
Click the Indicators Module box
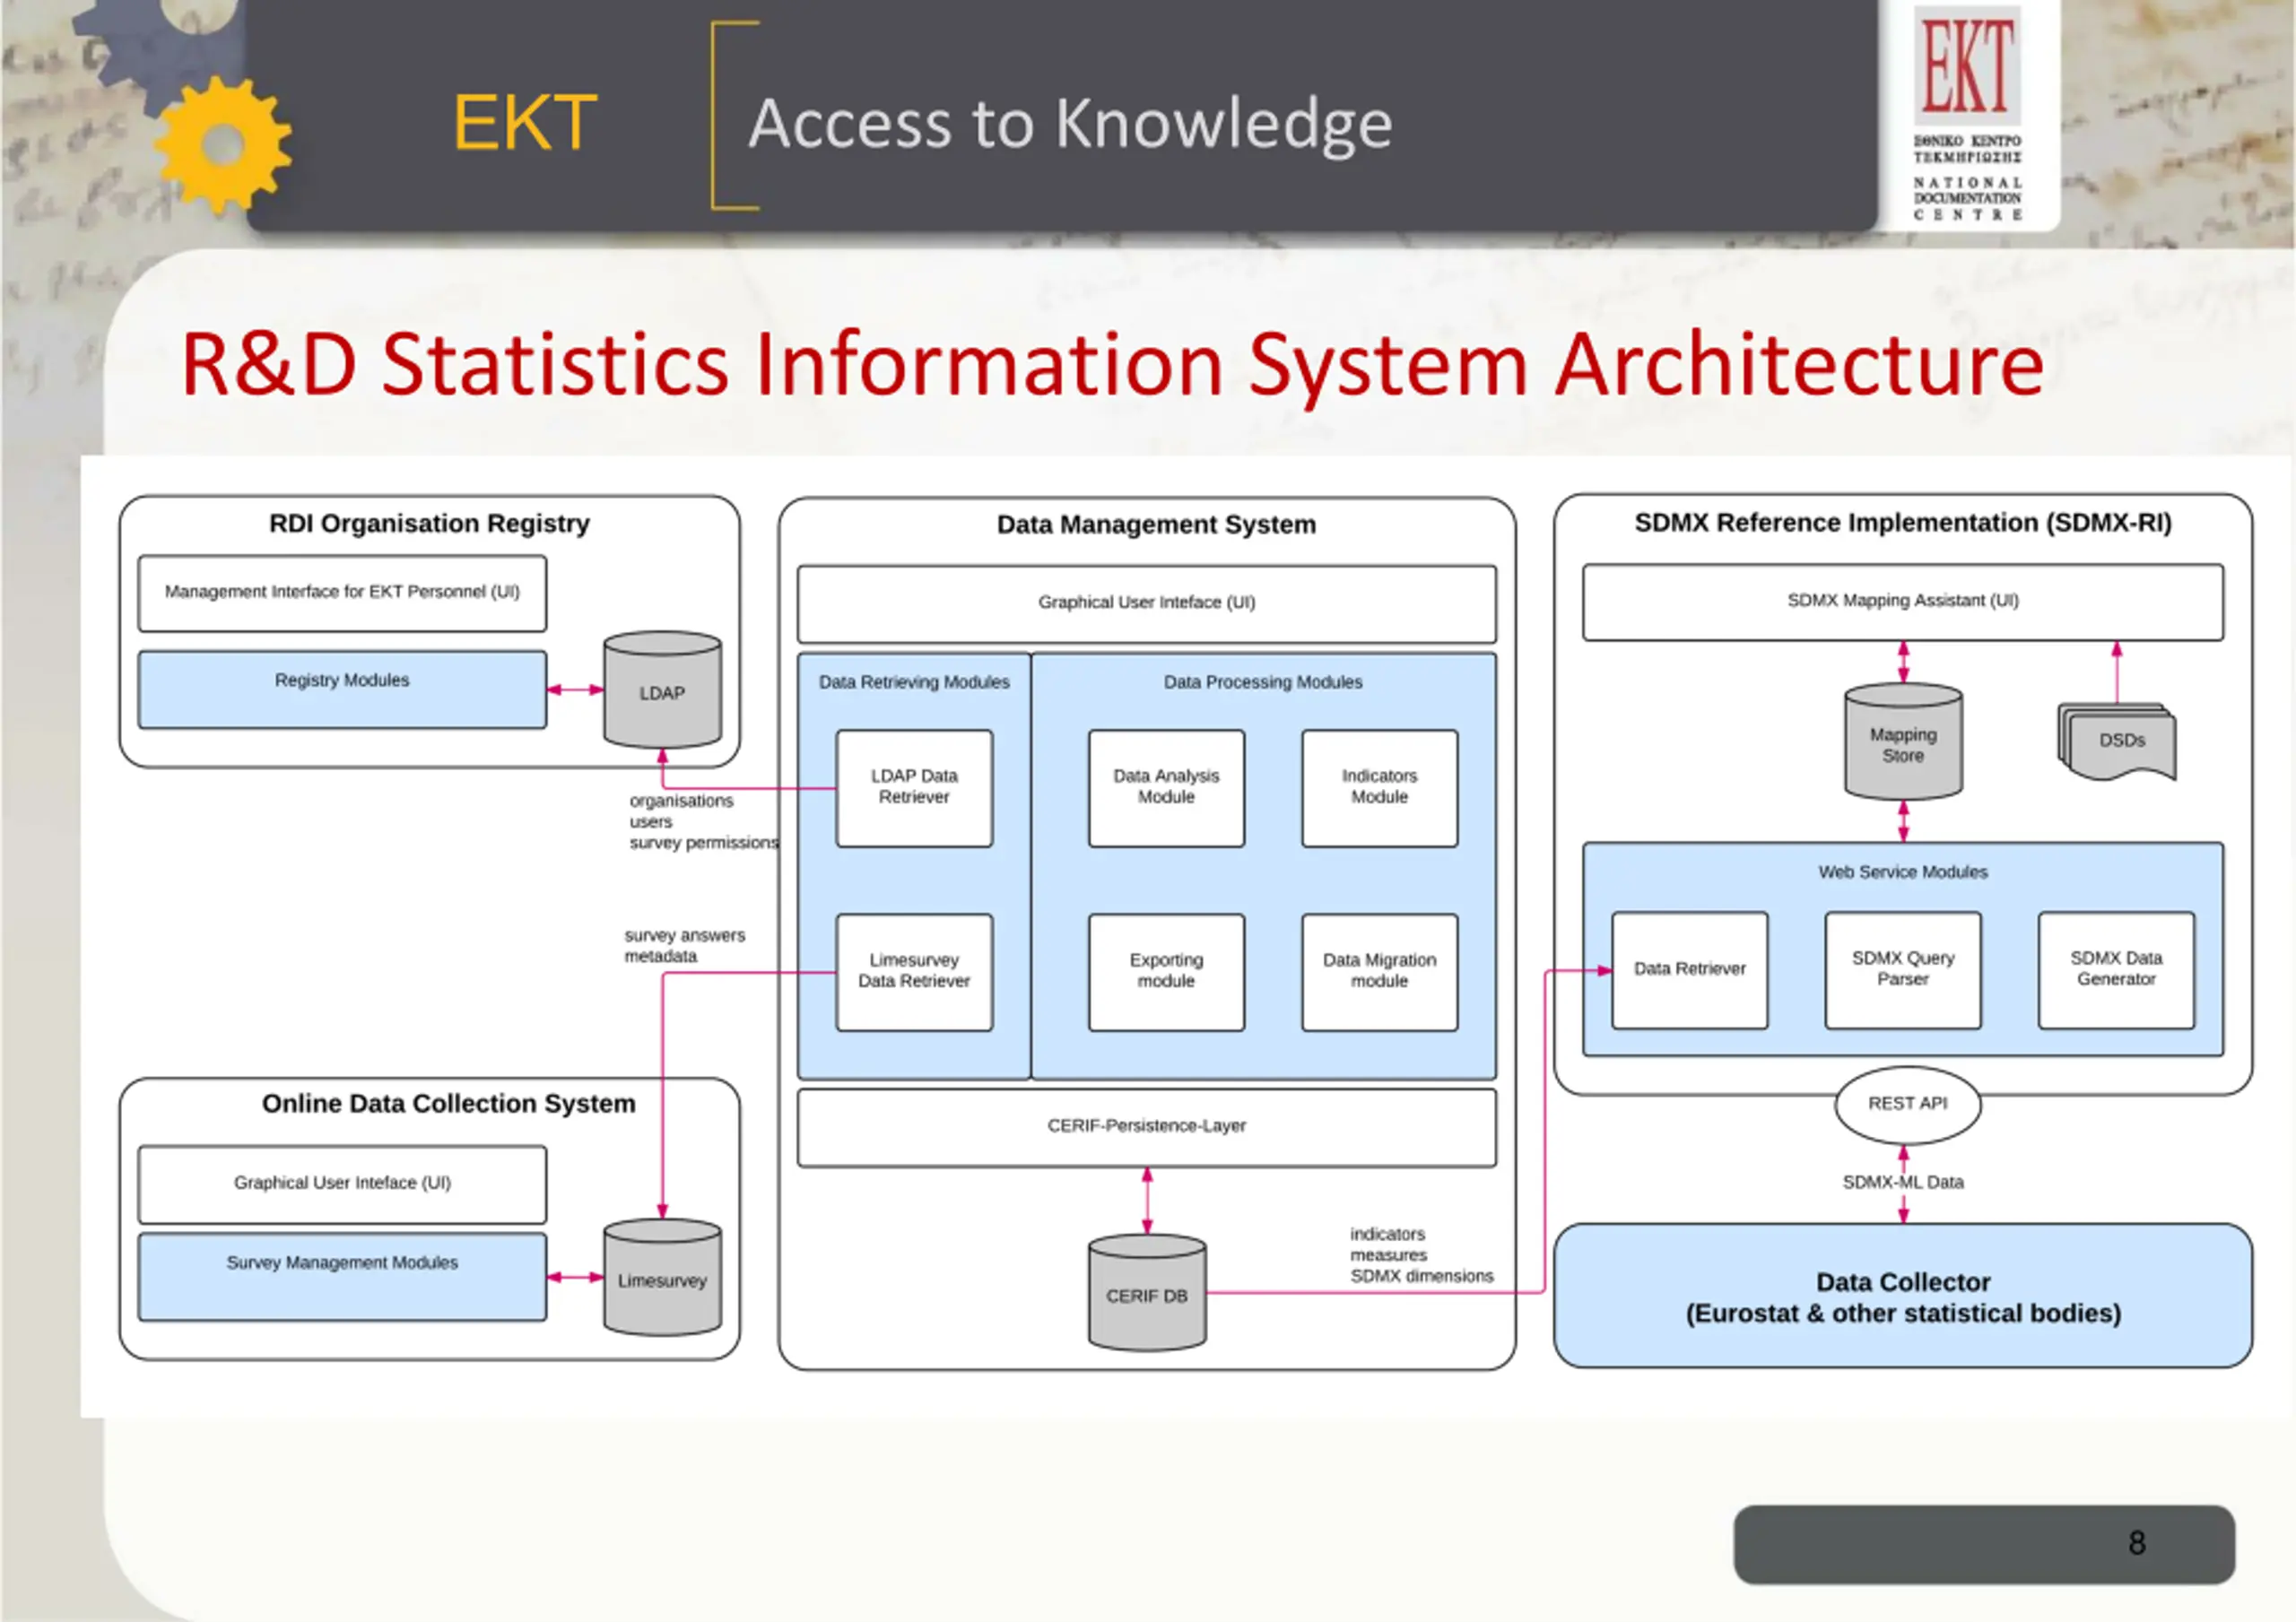[x=1379, y=788]
